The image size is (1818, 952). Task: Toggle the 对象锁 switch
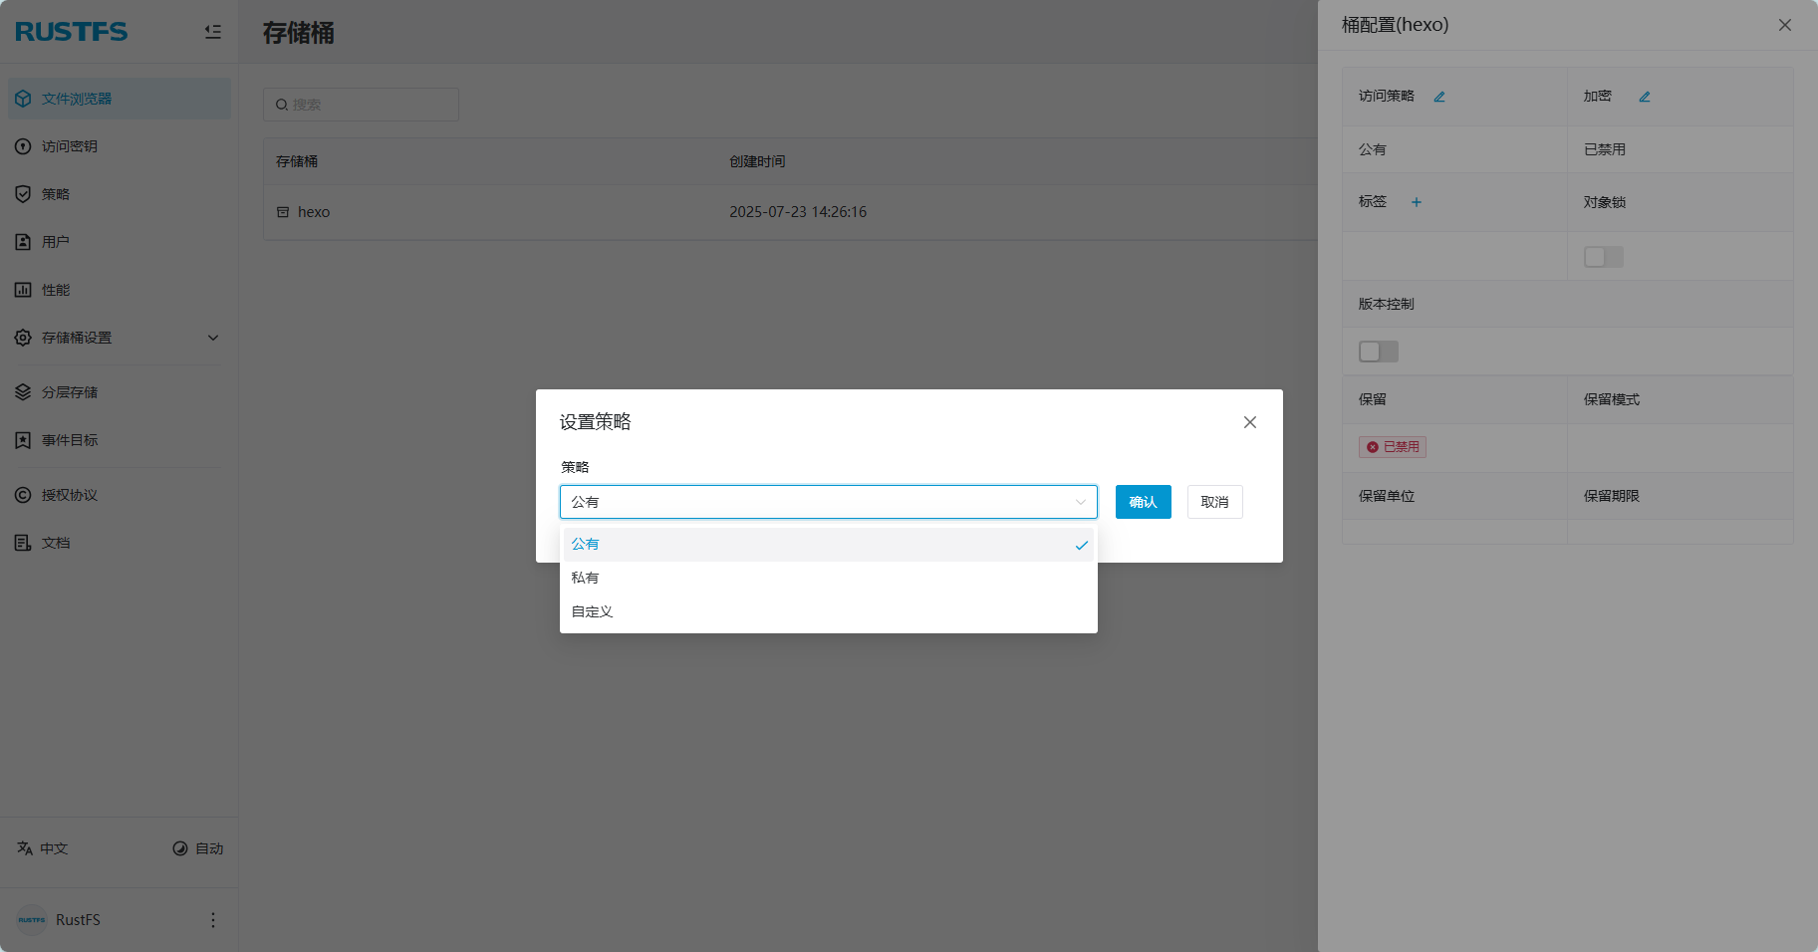(1603, 257)
